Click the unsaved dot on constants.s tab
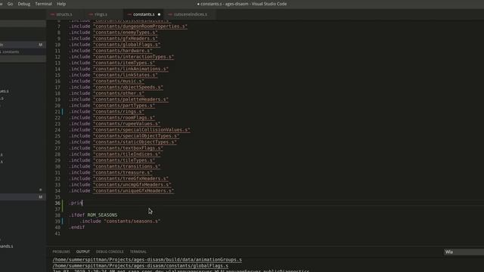The width and height of the screenshot is (484, 272). click(x=159, y=14)
